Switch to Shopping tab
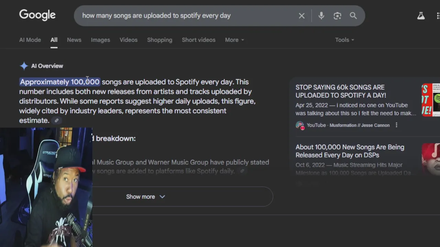This screenshot has width=440, height=247. pyautogui.click(x=159, y=40)
